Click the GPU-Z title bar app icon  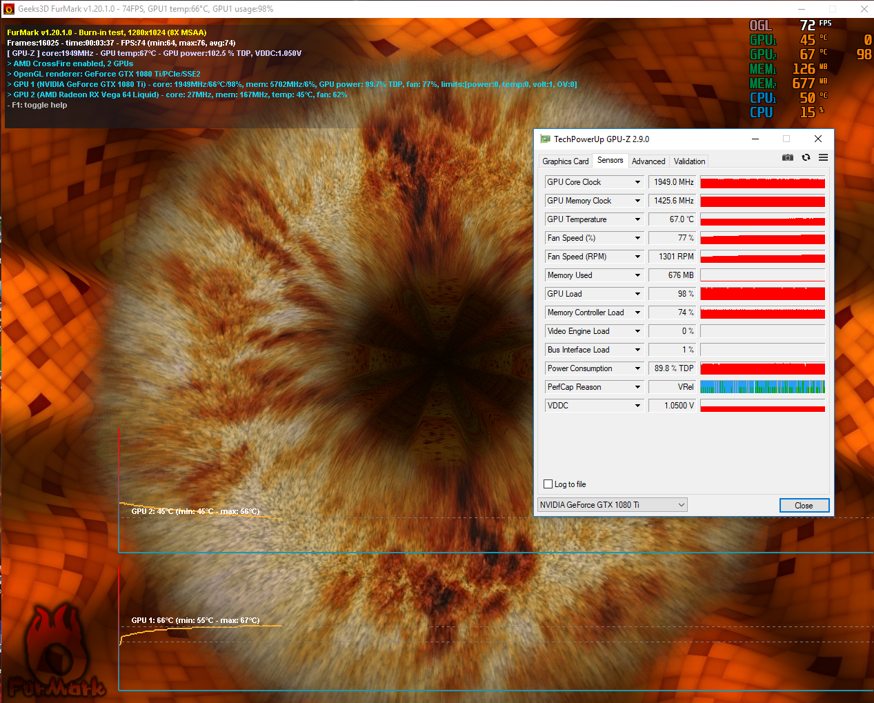(x=545, y=139)
